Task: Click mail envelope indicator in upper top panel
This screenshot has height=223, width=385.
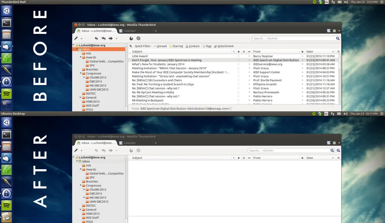Action: tap(340, 2)
